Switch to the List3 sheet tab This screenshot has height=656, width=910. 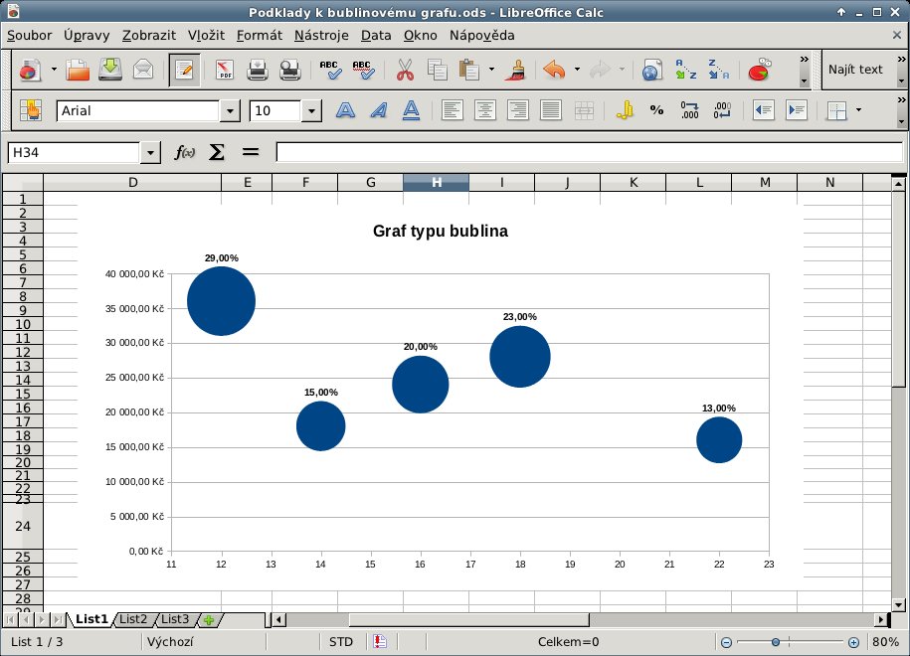coord(175,619)
